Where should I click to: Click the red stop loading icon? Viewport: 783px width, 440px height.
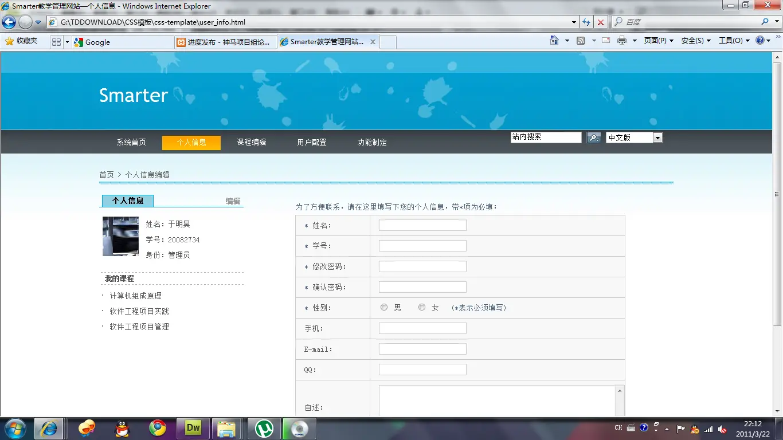pyautogui.click(x=600, y=22)
